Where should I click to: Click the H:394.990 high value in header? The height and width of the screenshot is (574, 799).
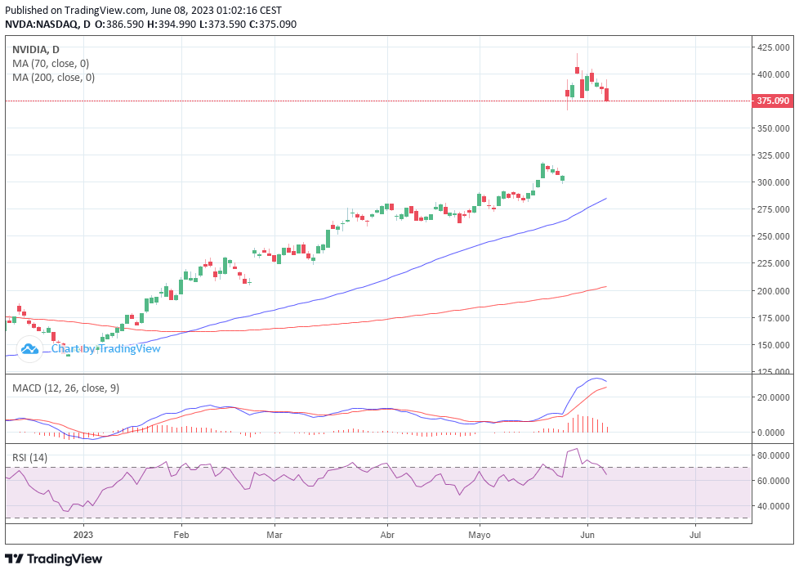tap(172, 24)
